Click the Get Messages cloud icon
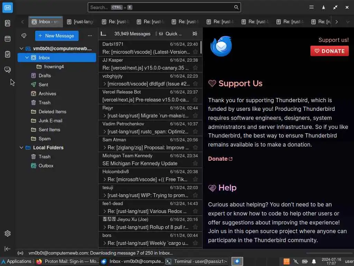The image size is (354, 266). coord(24,36)
